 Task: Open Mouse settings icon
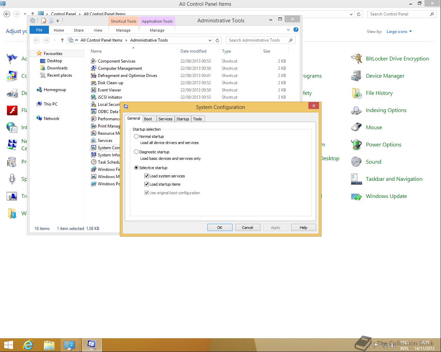pos(356,128)
